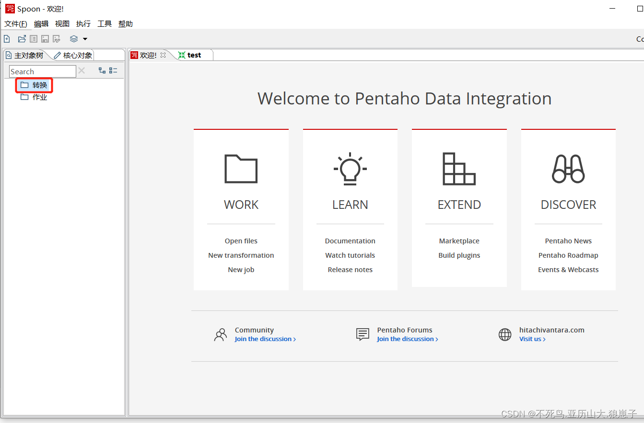Click the Save As toolbar icon
The height and width of the screenshot is (423, 644).
[57, 39]
